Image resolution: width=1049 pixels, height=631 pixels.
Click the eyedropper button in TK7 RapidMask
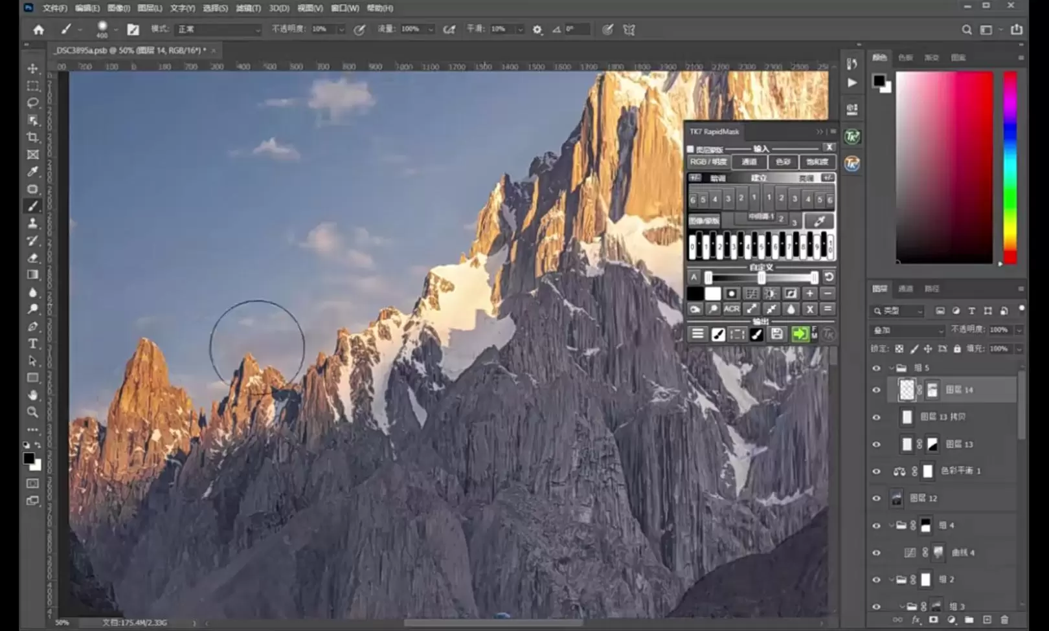point(819,221)
